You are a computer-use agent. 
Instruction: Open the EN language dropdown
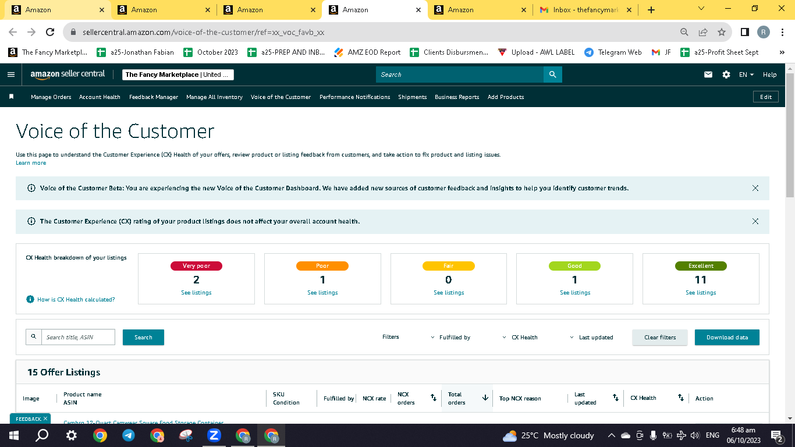point(746,74)
